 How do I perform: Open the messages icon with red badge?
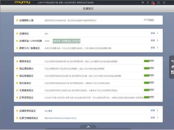click(153, 3)
